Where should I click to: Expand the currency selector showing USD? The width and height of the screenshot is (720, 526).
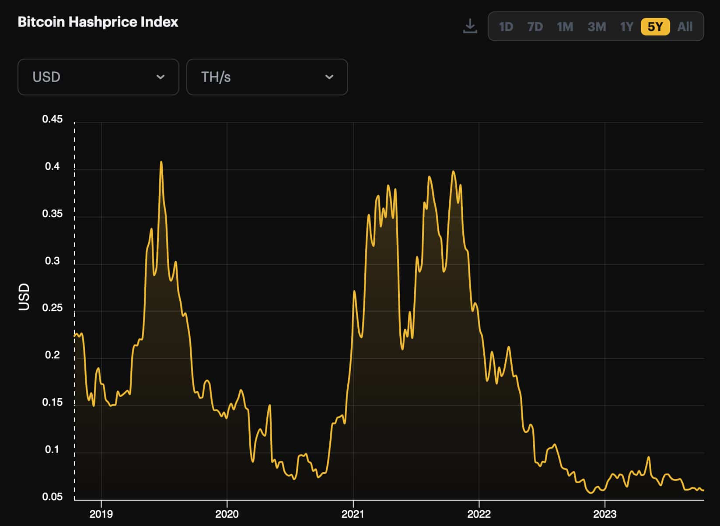pos(98,77)
